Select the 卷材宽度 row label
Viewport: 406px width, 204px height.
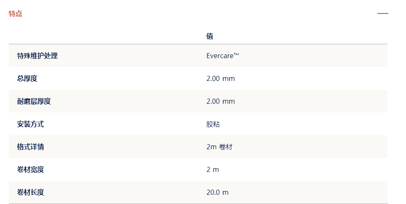click(x=30, y=169)
